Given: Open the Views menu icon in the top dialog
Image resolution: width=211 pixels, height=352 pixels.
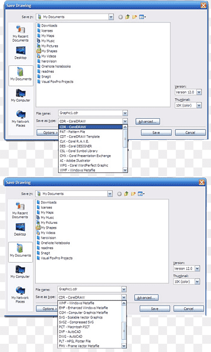Looking at the screenshot, I should pyautogui.click(x=142, y=17).
